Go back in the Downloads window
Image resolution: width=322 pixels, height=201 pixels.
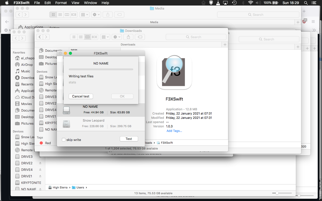40,37
